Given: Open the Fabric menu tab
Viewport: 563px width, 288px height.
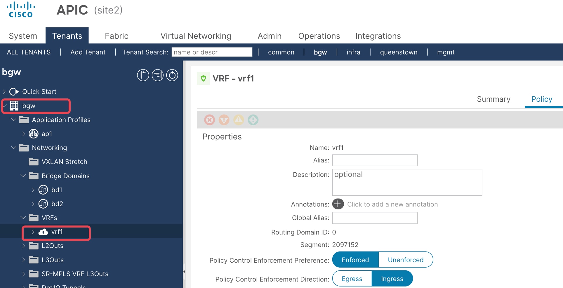Looking at the screenshot, I should point(117,36).
